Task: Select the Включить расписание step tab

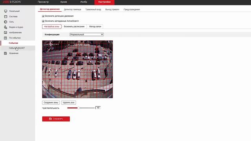Action: pyautogui.click(x=74, y=27)
